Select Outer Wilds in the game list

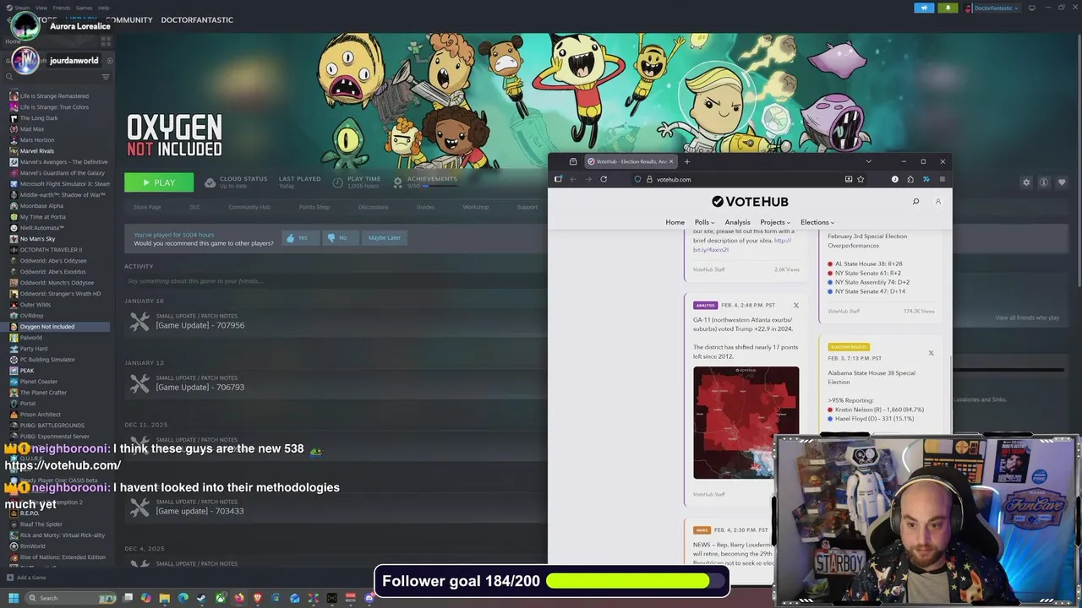(x=36, y=305)
